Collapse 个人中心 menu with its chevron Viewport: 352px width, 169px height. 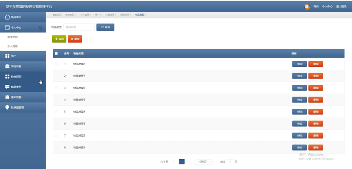[x=40, y=28]
